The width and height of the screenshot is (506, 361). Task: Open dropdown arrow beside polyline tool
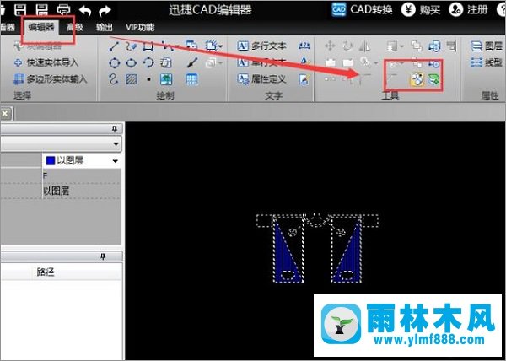[x=177, y=46]
